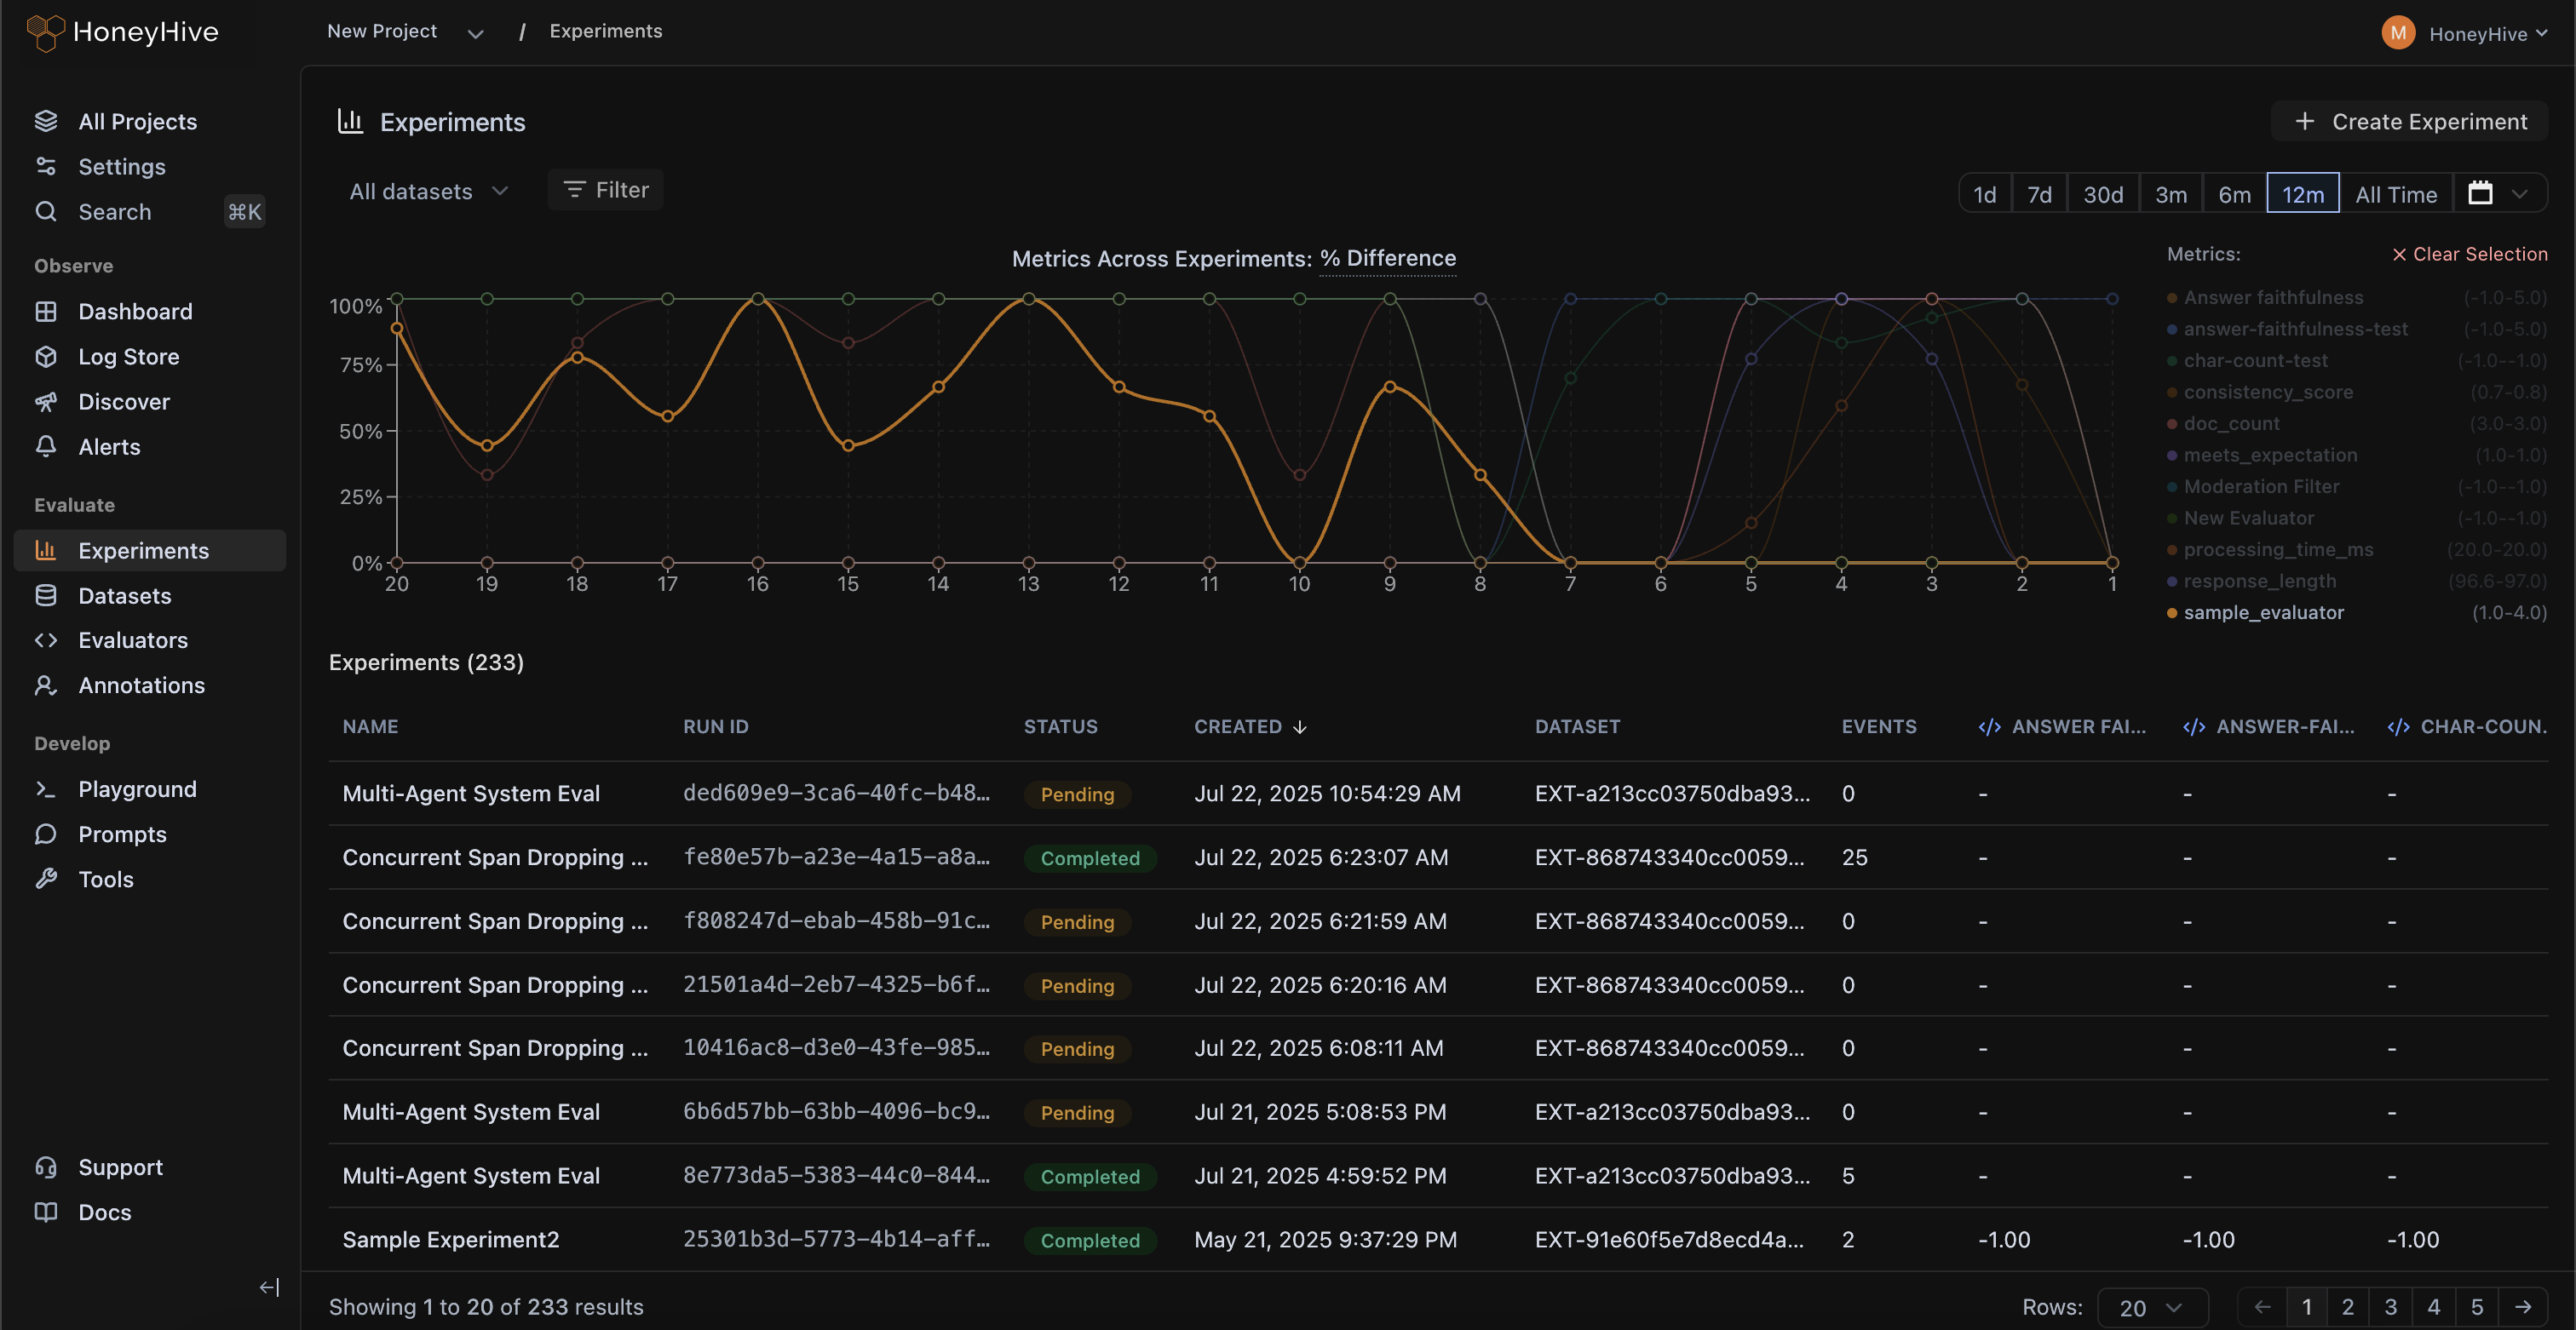Open the Evaluators page
Image resolution: width=2576 pixels, height=1330 pixels.
click(132, 640)
